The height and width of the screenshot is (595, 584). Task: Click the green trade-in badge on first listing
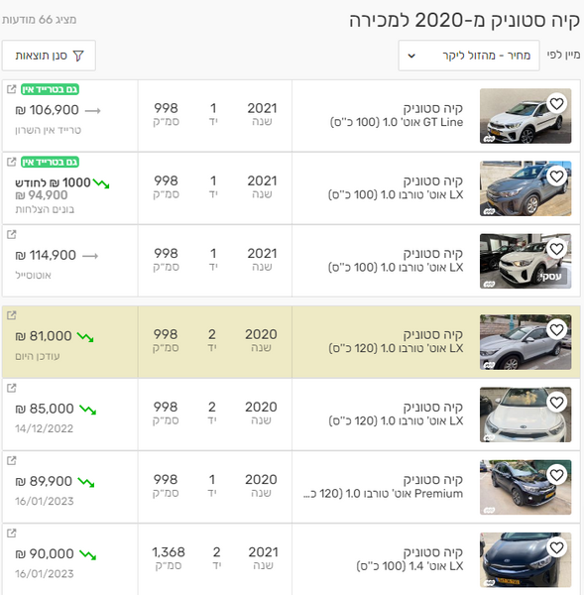(x=50, y=89)
